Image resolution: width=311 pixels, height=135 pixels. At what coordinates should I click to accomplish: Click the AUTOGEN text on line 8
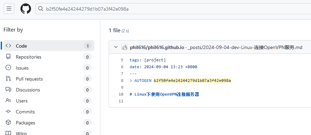click(143, 81)
